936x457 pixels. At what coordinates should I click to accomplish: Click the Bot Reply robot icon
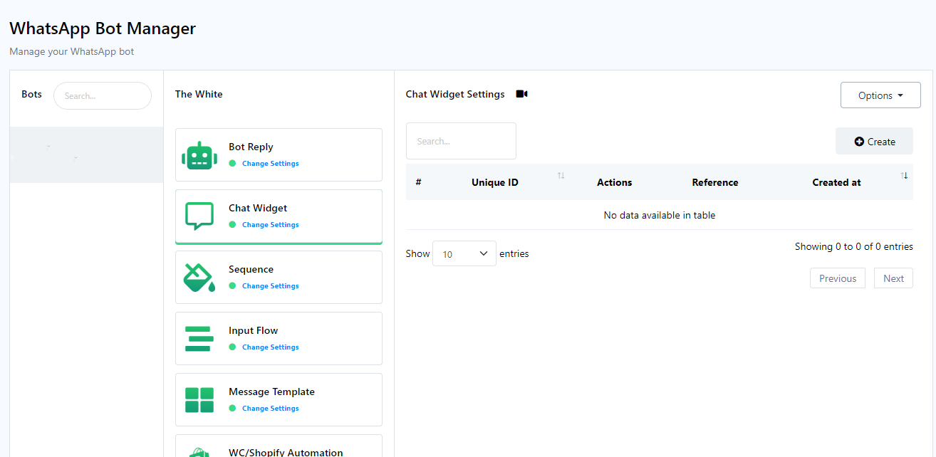pyautogui.click(x=199, y=155)
